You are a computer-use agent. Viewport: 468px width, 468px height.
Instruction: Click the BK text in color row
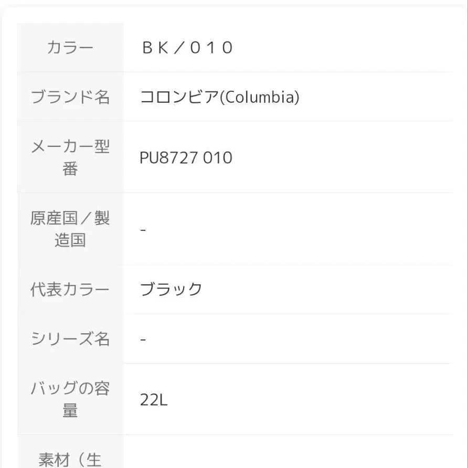155,48
